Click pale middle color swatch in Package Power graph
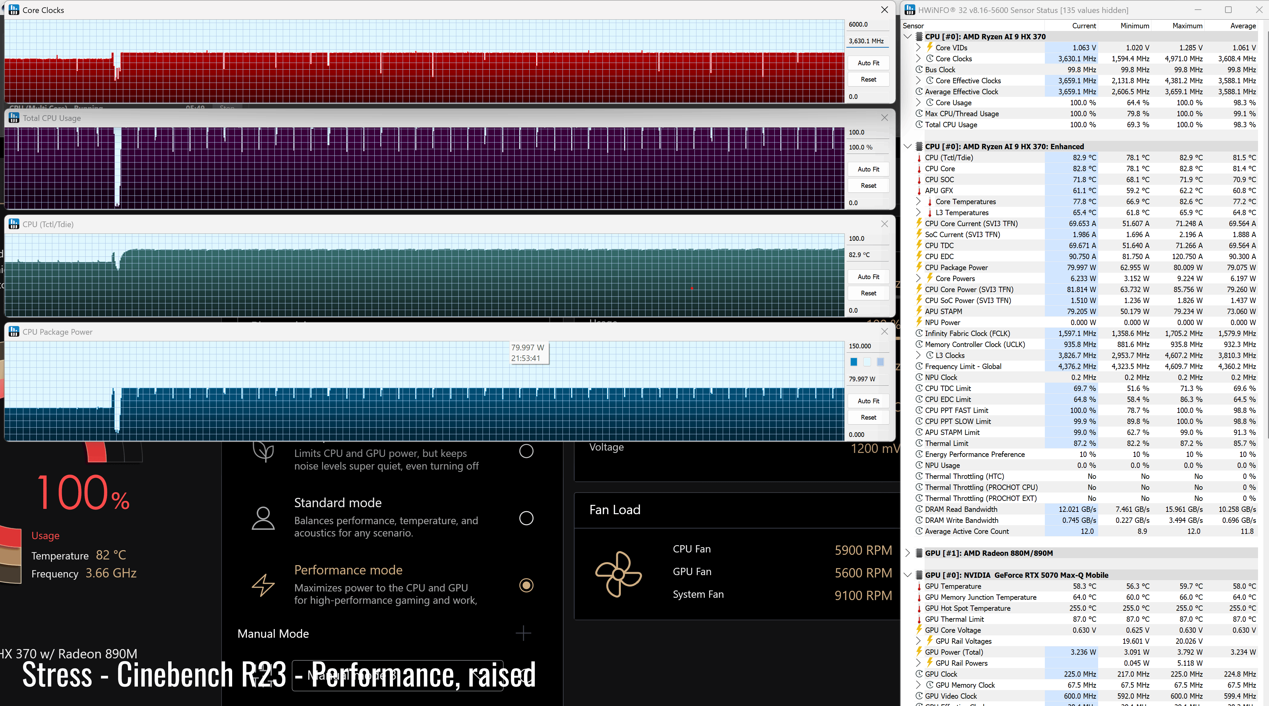Viewport: 1269px width, 706px height. click(867, 362)
